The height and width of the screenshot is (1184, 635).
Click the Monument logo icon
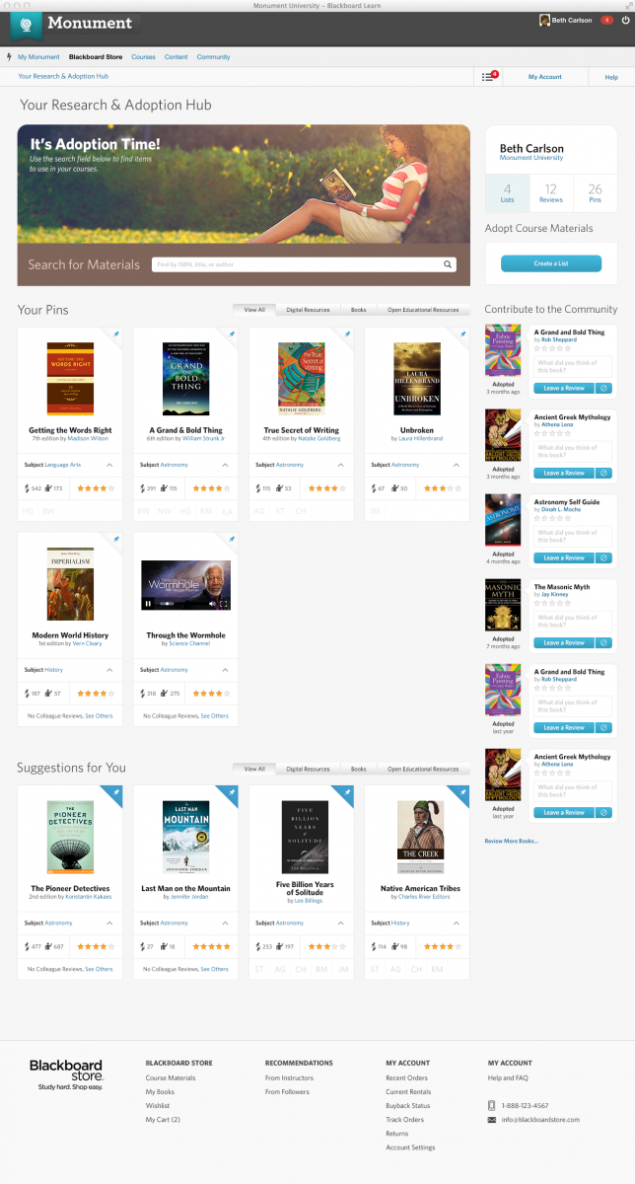[27, 23]
